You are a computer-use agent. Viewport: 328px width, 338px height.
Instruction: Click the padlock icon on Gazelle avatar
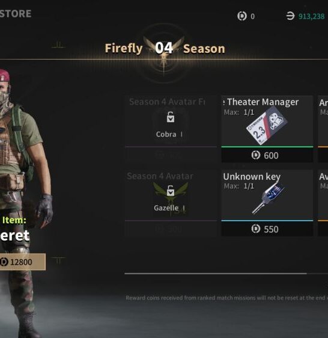pyautogui.click(x=171, y=191)
